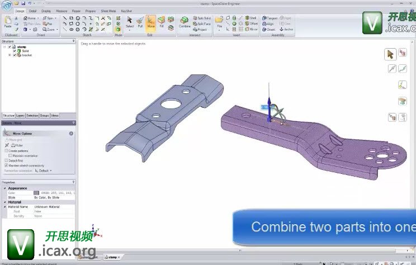Click the Pan orient tool
This screenshot has width=416, height=265.
click(x=48, y=23)
